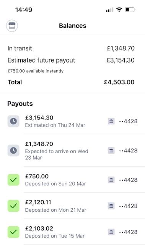Tap the In transit balance row
Viewport: 145px width, 245px height.
click(x=71, y=48)
